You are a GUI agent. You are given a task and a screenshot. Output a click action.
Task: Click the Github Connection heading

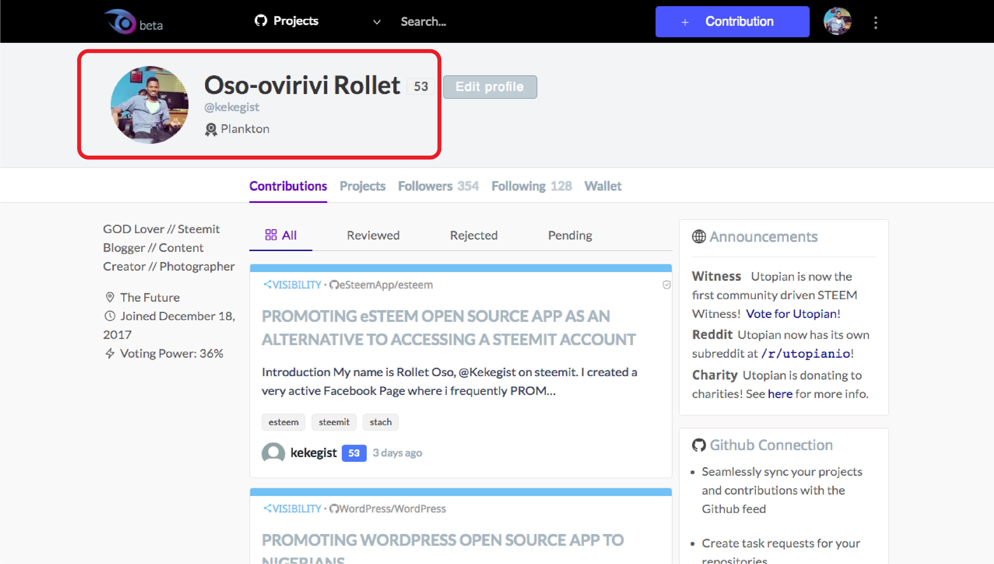pos(771,445)
